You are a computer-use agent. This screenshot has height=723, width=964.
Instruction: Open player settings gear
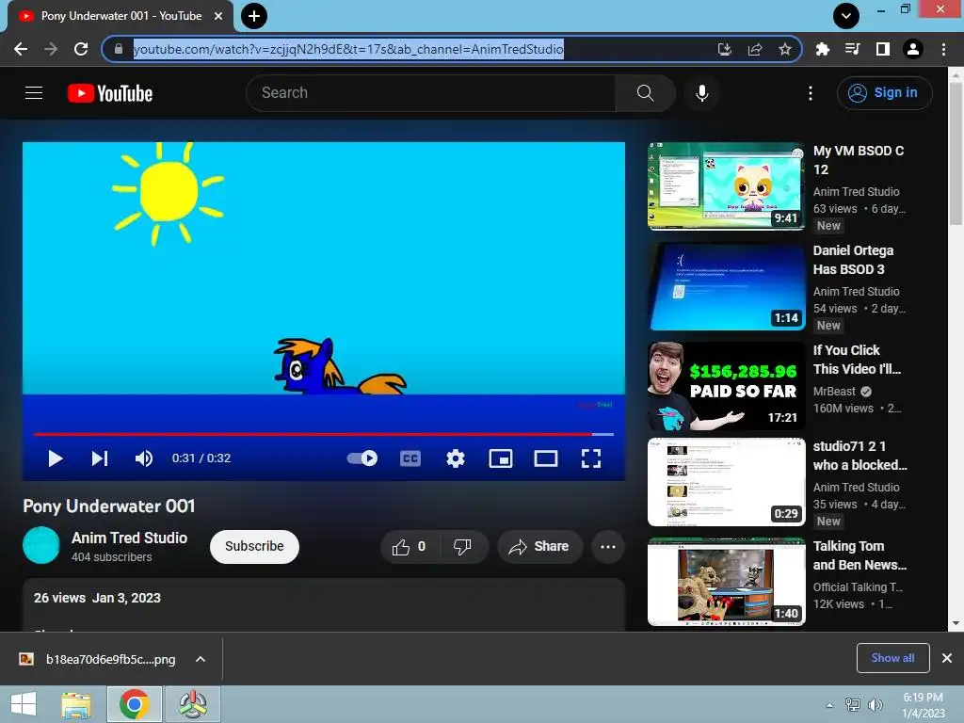pos(456,458)
